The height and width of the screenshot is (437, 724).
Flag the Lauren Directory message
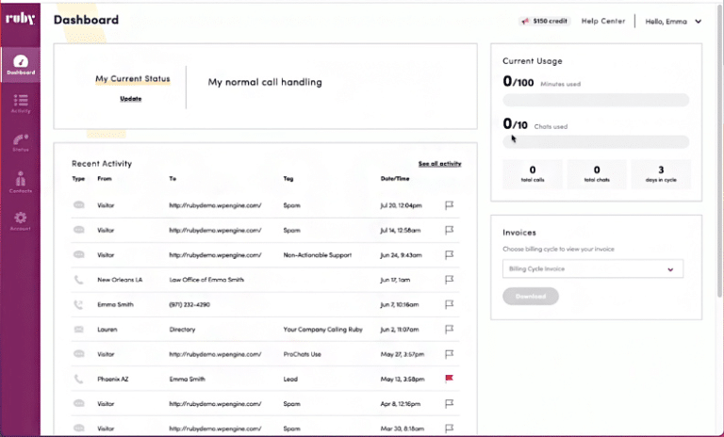click(449, 330)
